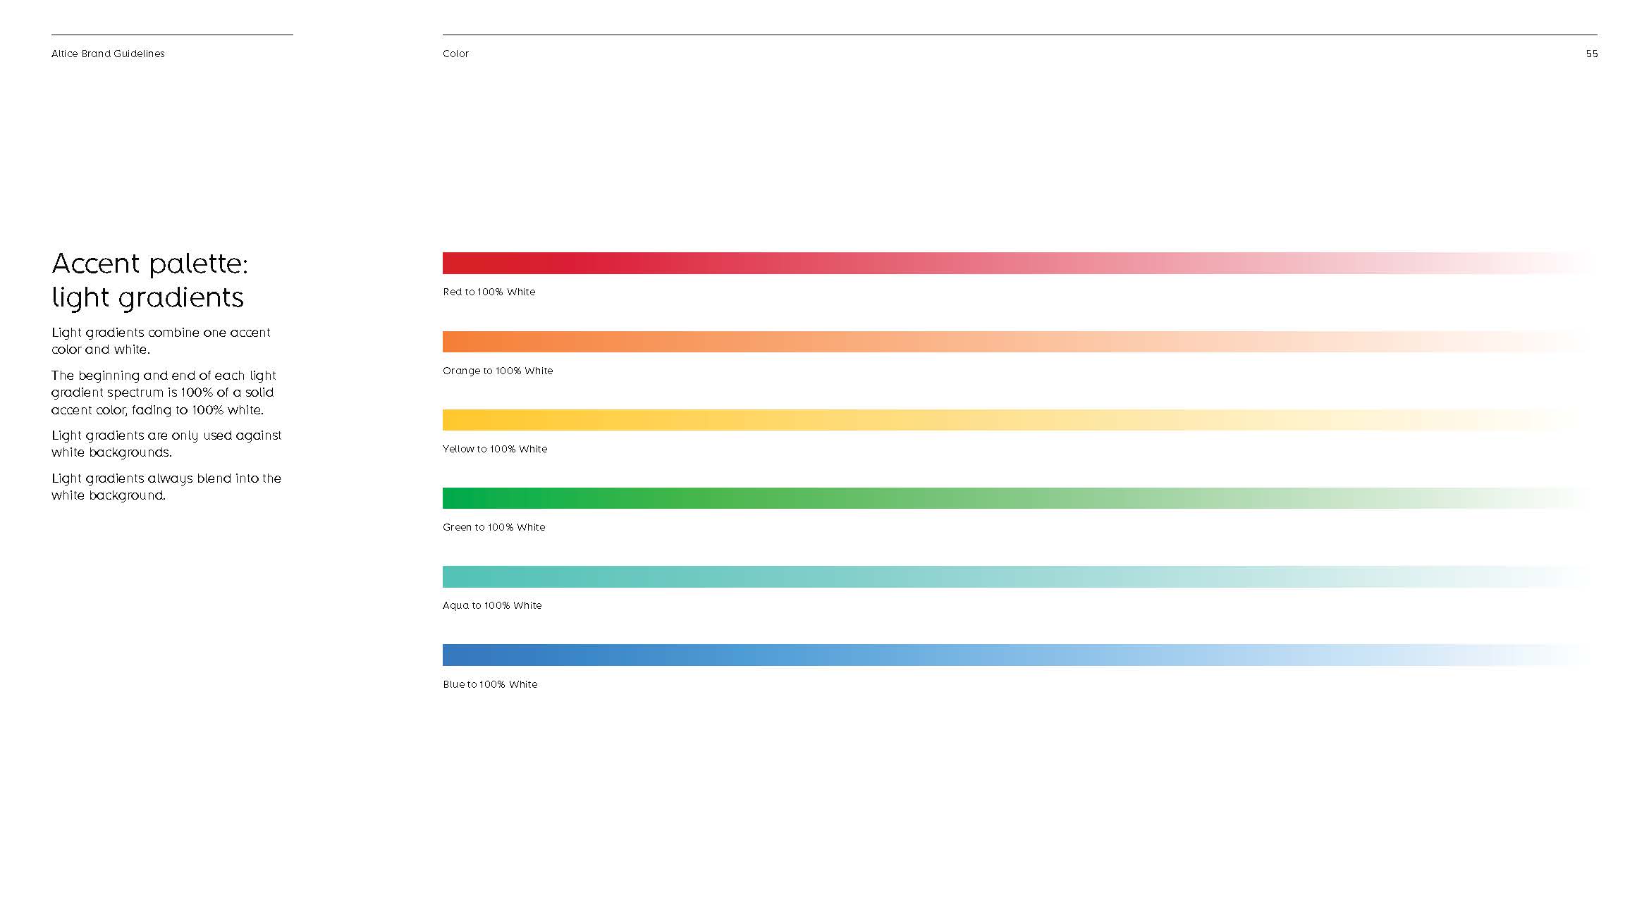Screen dimensions: 1649x921
Task: Click the aqua to white gradient bar
Action: (x=1019, y=576)
